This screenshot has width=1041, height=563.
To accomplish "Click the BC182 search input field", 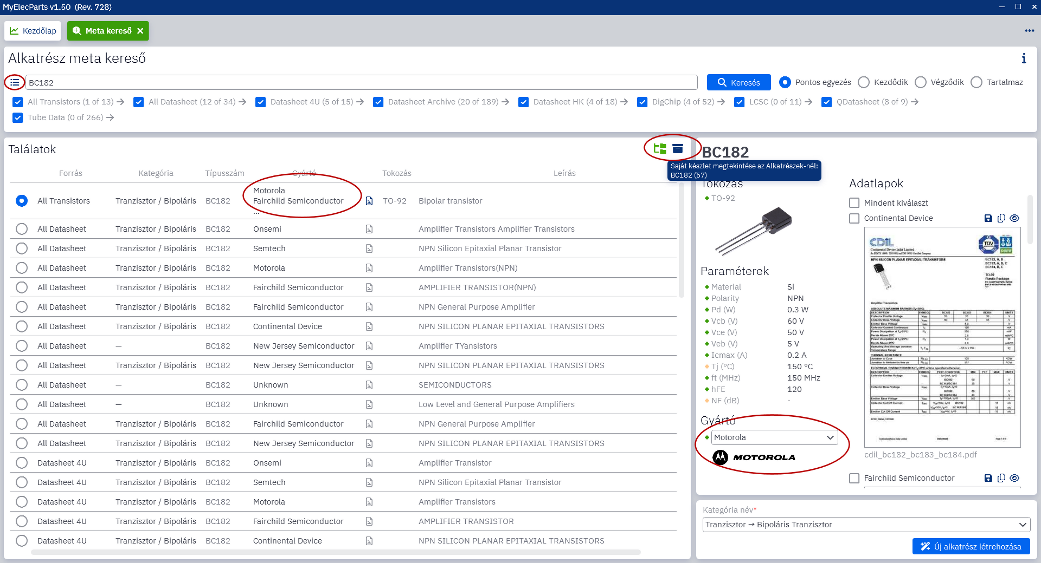I will pos(362,82).
